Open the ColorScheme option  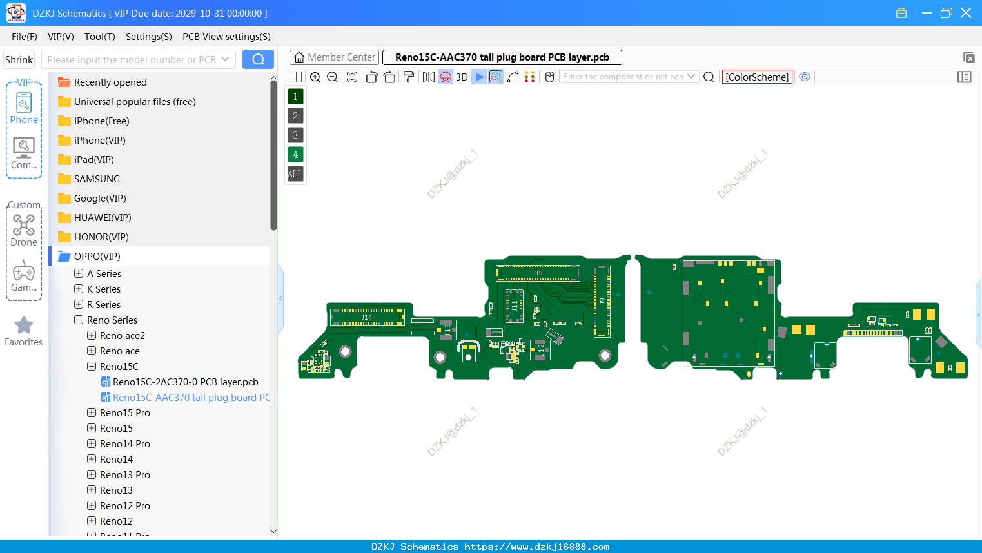757,77
